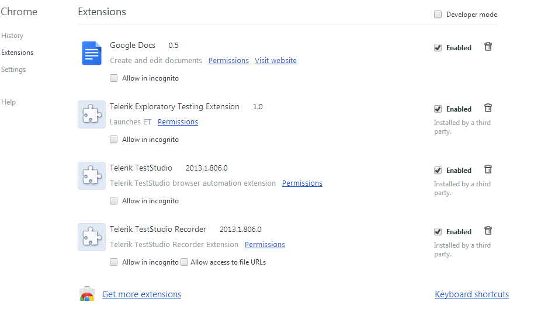Open History in the sidebar

point(12,36)
